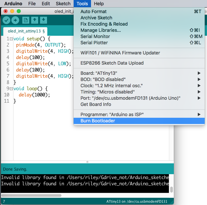Click the Save sketch down-arrow icon
Image resolution: width=207 pixels, height=205 pixels.
click(43, 20)
